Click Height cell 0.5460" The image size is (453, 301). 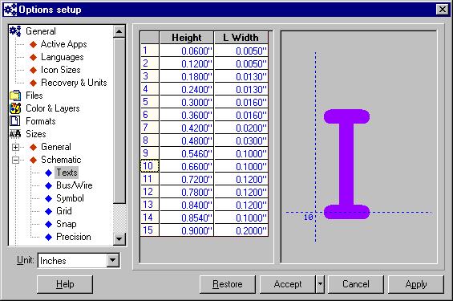point(186,153)
